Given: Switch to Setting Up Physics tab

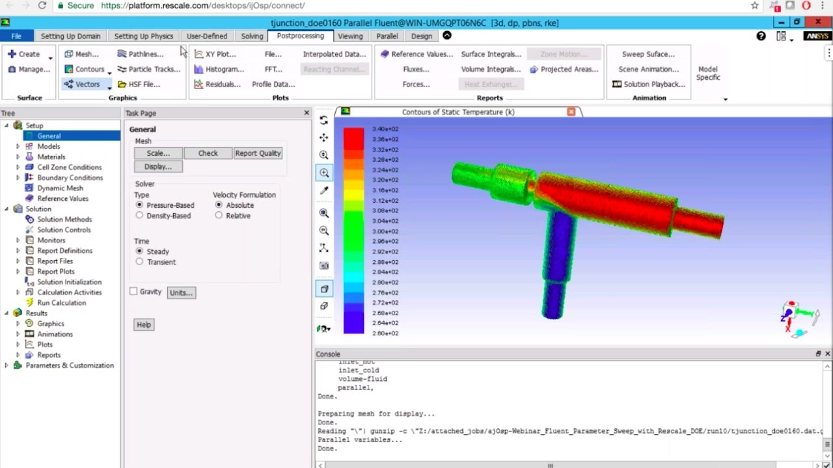Looking at the screenshot, I should pos(144,36).
